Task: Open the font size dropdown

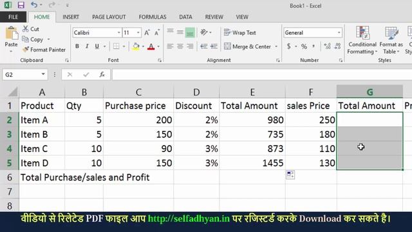Action: 138,33
